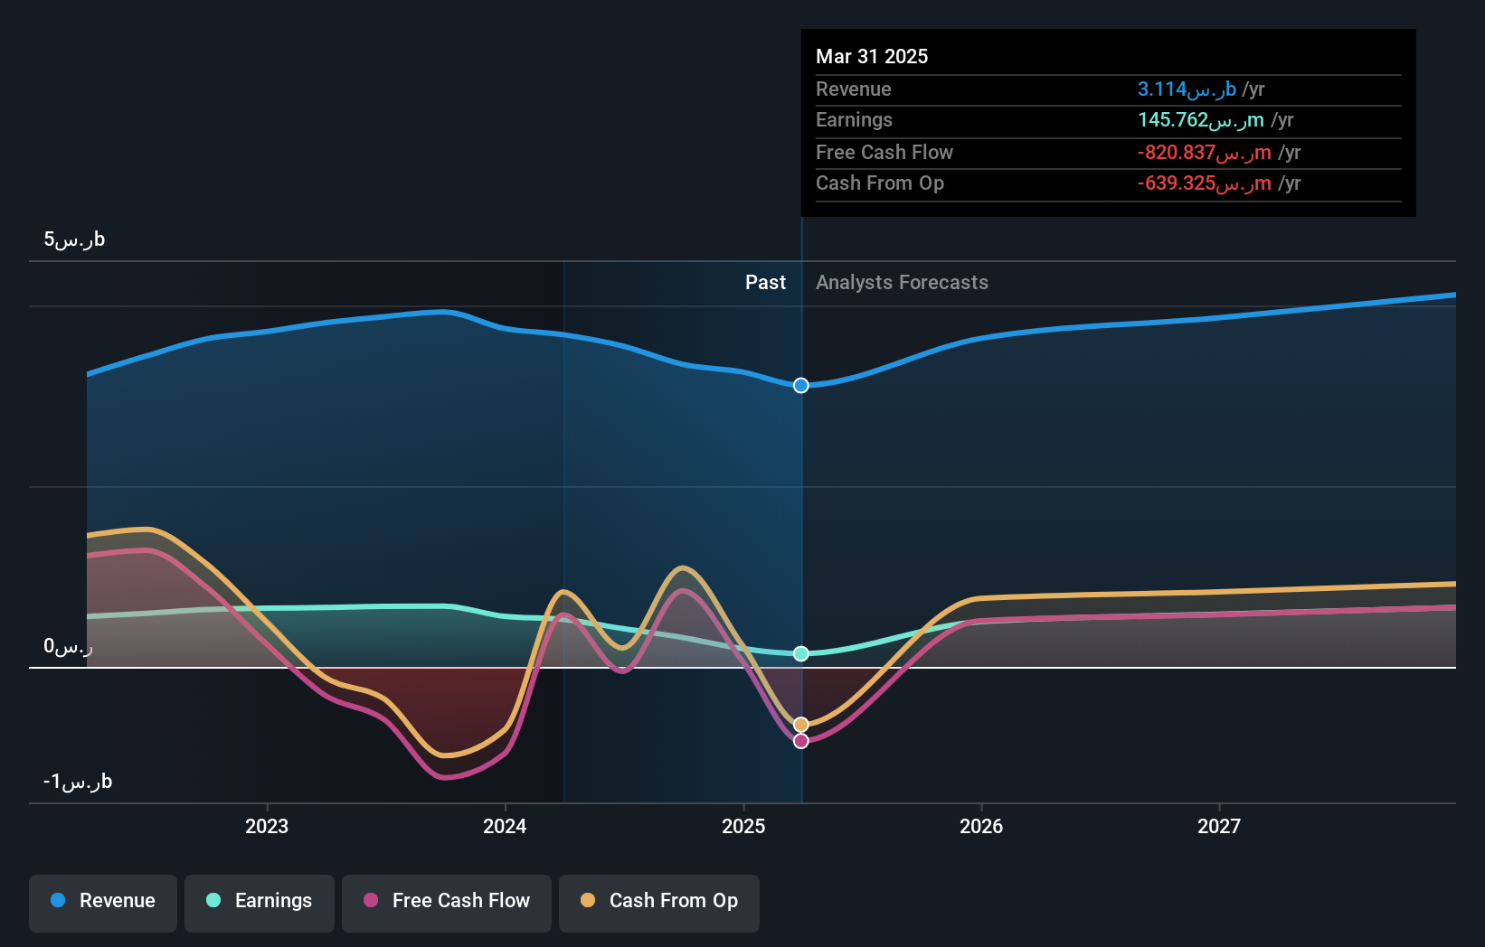Viewport: 1485px width, 947px height.
Task: Click the 2025 x-axis label
Action: pos(743,826)
